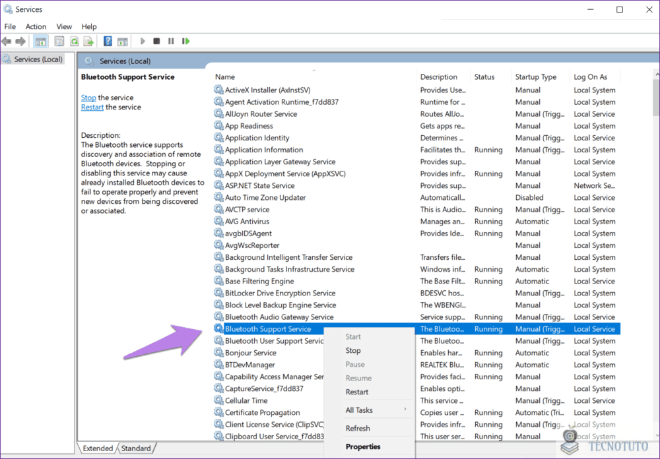Select the 'Certificate Propagation' service
The height and width of the screenshot is (459, 660).
[416, 412]
